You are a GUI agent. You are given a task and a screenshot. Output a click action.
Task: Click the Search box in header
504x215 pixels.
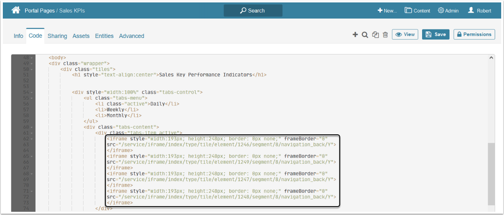pos(253,10)
